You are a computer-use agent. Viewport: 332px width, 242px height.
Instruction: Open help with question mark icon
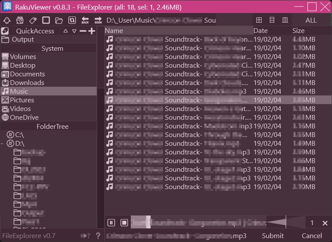pyautogui.click(x=98, y=235)
